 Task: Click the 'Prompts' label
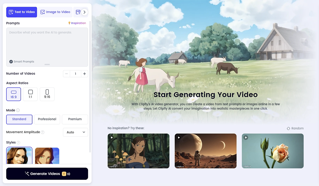point(13,23)
